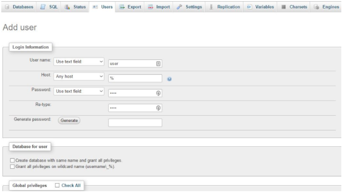Screen dimensions: 343x192
Task: Click the Re-type password field
Action: click(x=132, y=108)
